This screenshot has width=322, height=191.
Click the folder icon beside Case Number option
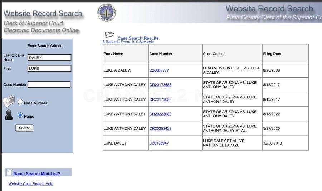click(9, 101)
